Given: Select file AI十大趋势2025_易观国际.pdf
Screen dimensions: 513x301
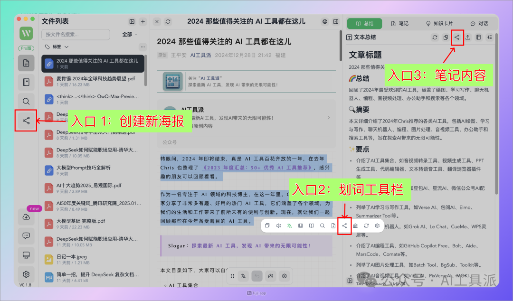Looking at the screenshot, I should click(93, 188).
